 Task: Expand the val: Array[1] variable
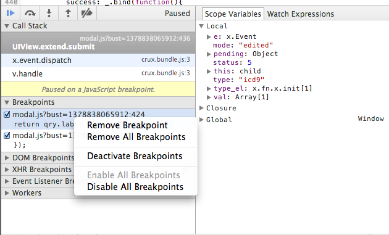(x=209, y=97)
